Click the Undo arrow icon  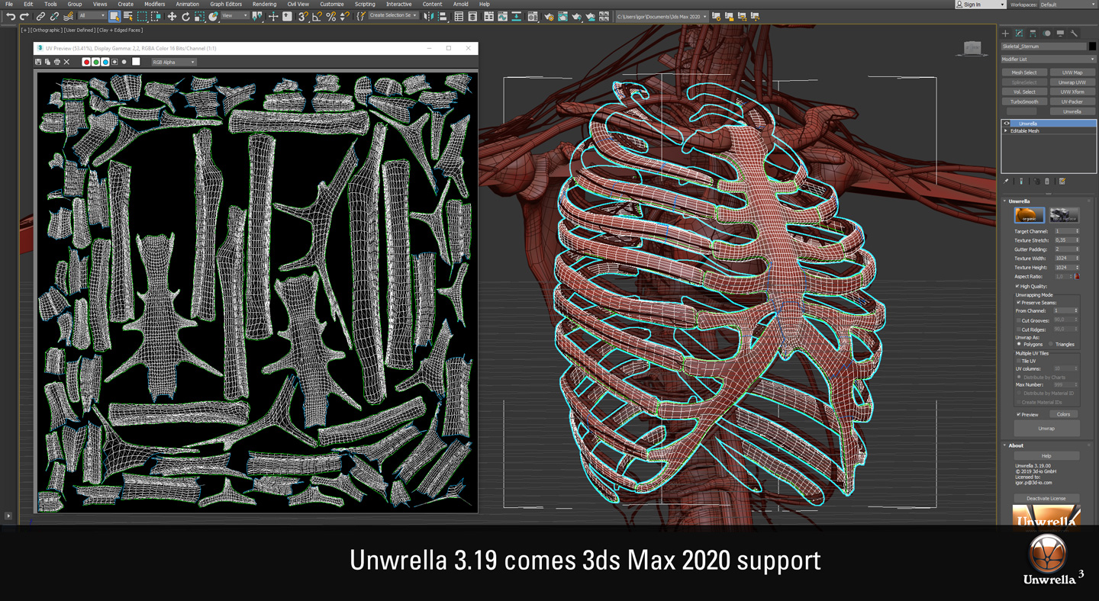[10, 16]
